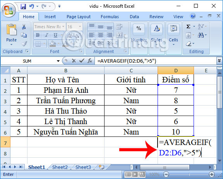
Task: Cancel formula entry with the X icon
Action: click(74, 61)
